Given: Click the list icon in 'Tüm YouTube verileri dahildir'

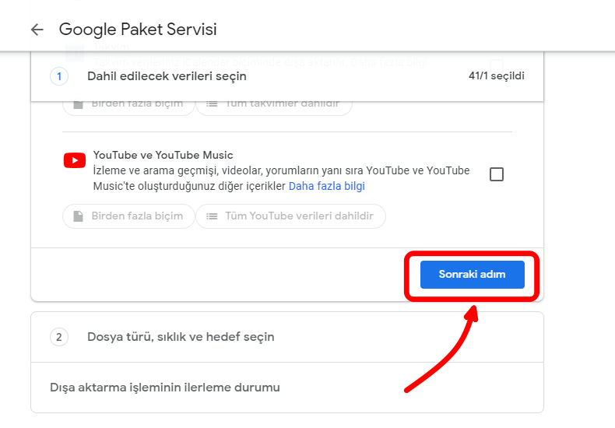Looking at the screenshot, I should pos(212,216).
